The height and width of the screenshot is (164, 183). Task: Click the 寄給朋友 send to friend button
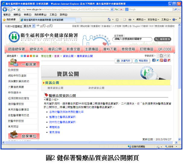[141, 61]
